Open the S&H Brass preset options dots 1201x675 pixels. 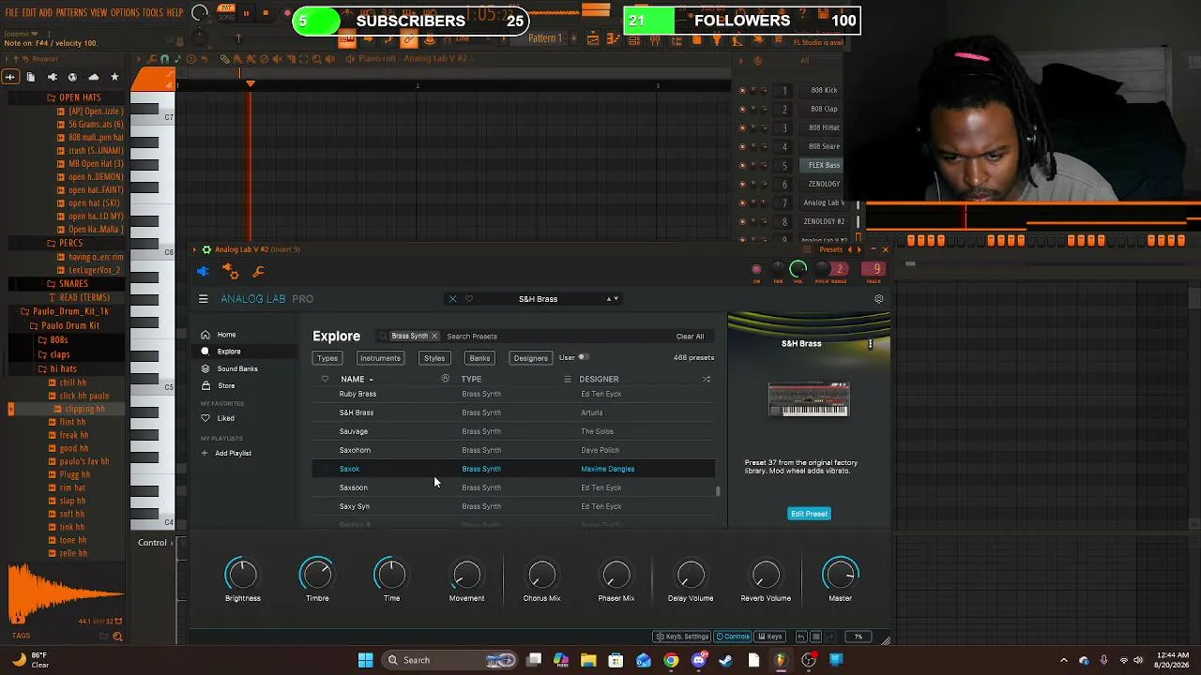coord(870,344)
